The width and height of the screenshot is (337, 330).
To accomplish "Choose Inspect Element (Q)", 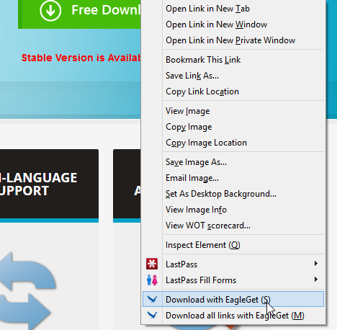I will pyautogui.click(x=233, y=245).
